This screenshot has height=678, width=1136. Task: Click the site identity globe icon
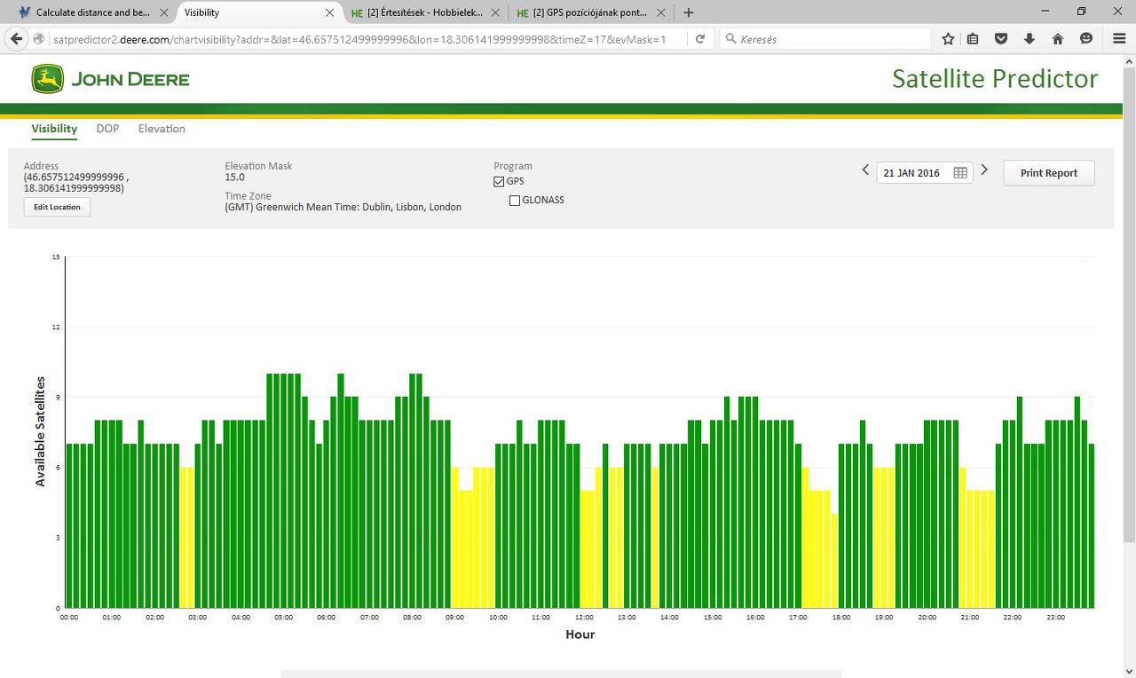(38, 39)
